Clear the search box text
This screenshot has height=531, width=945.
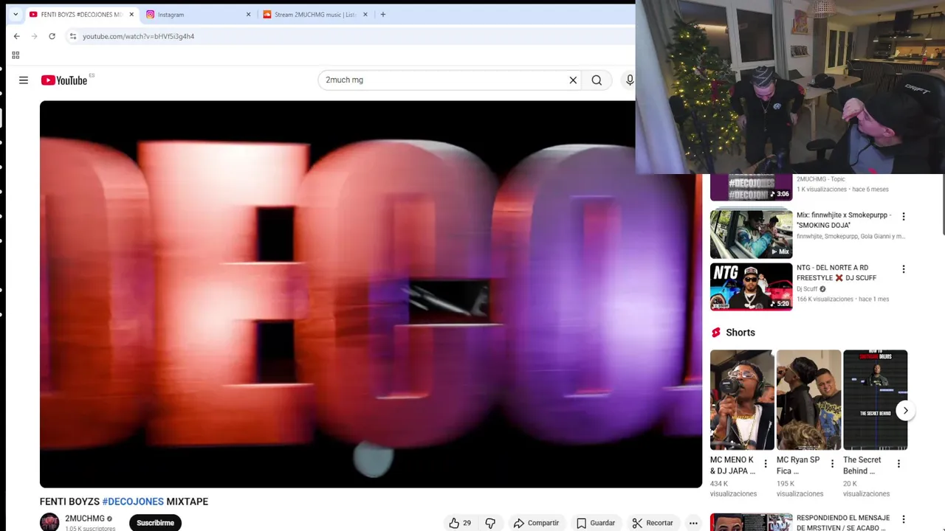(x=573, y=80)
